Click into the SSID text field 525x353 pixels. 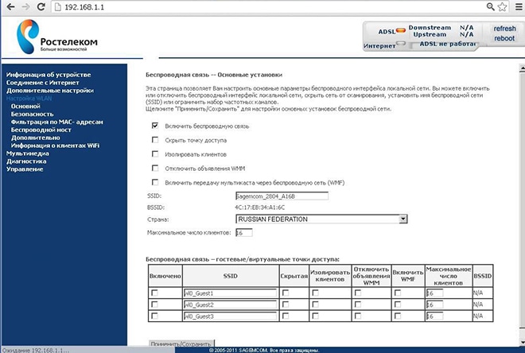282,195
